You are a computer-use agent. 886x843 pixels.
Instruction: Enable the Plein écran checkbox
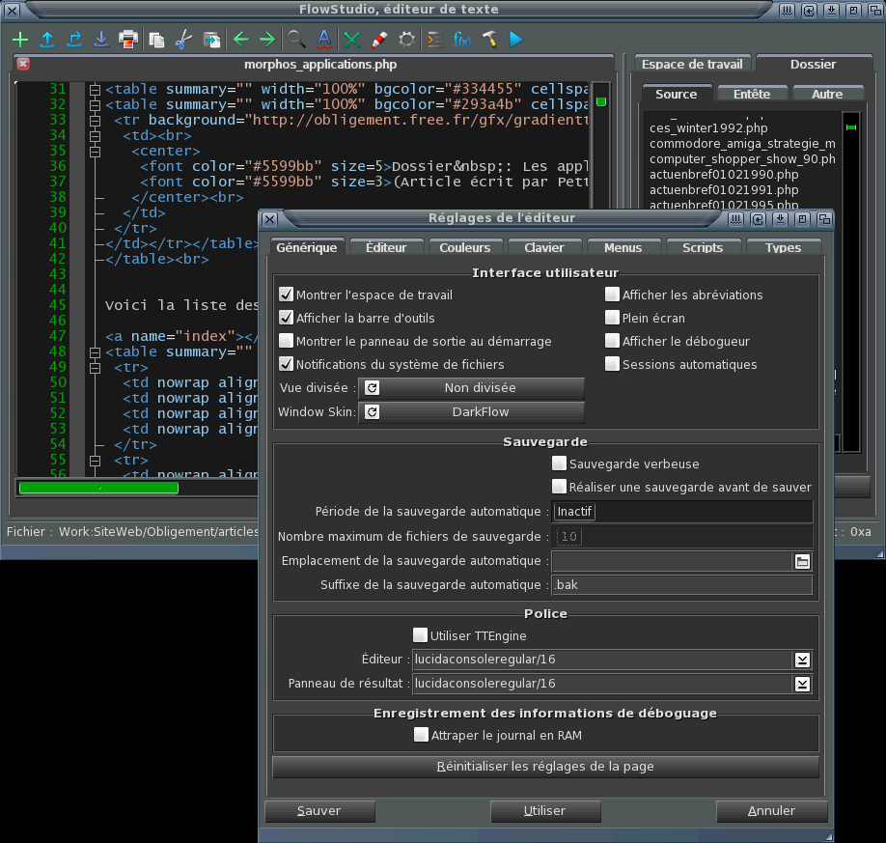point(612,318)
